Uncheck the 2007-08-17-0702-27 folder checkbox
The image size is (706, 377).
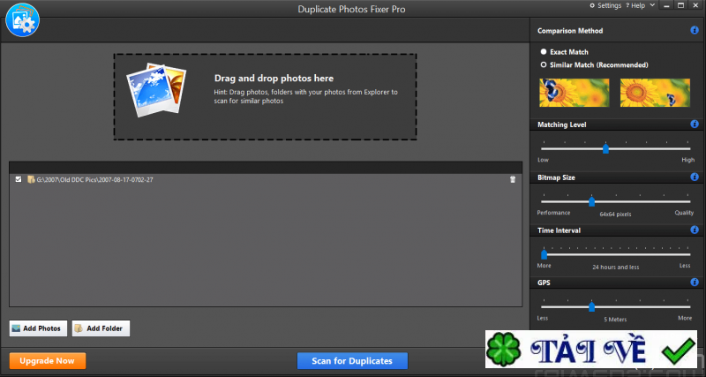(19, 179)
